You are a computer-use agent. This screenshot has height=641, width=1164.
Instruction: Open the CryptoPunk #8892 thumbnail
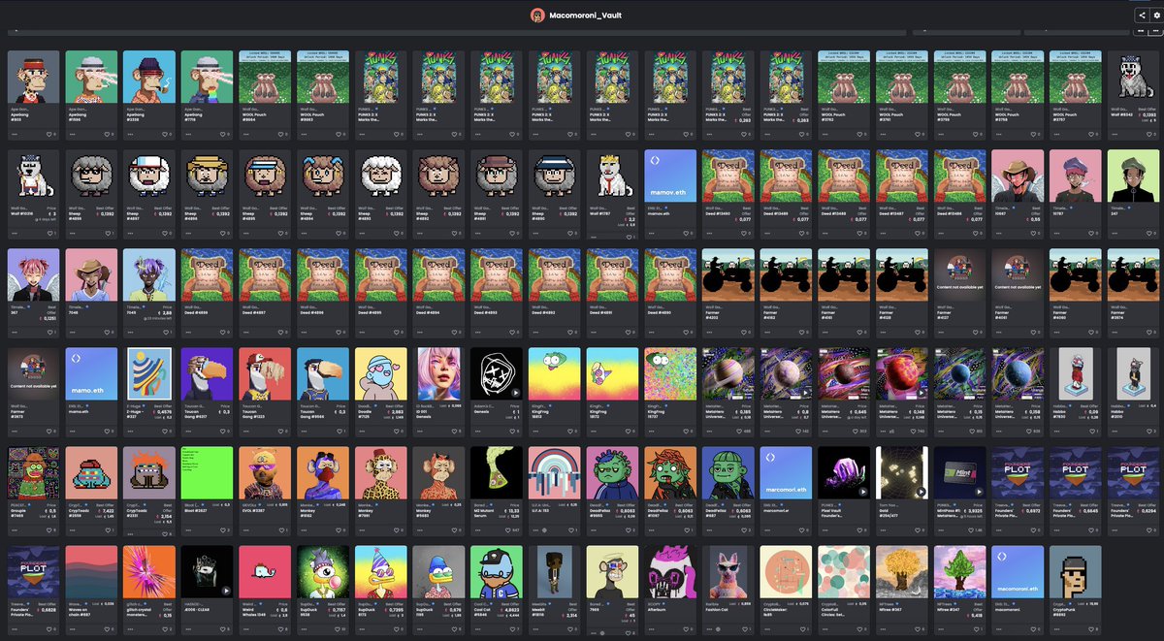pos(1078,571)
